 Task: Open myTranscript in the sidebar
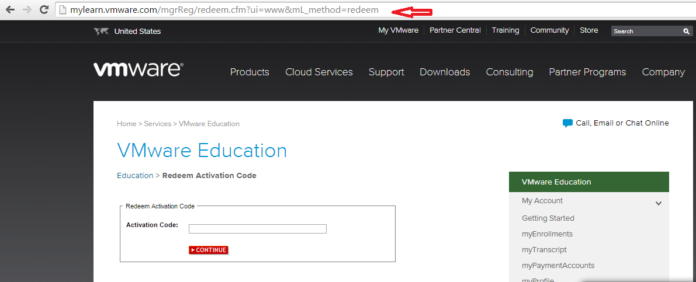coord(544,250)
